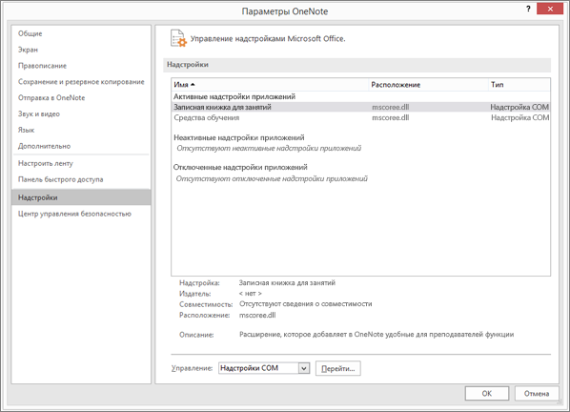
Task: Click mscoree.dll location of Средства обучения
Action: click(x=391, y=117)
